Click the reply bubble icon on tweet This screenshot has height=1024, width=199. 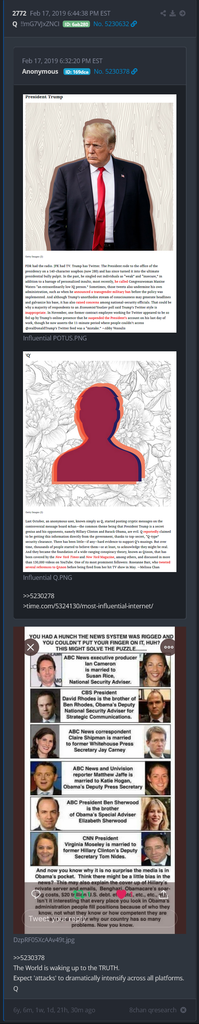36,894
